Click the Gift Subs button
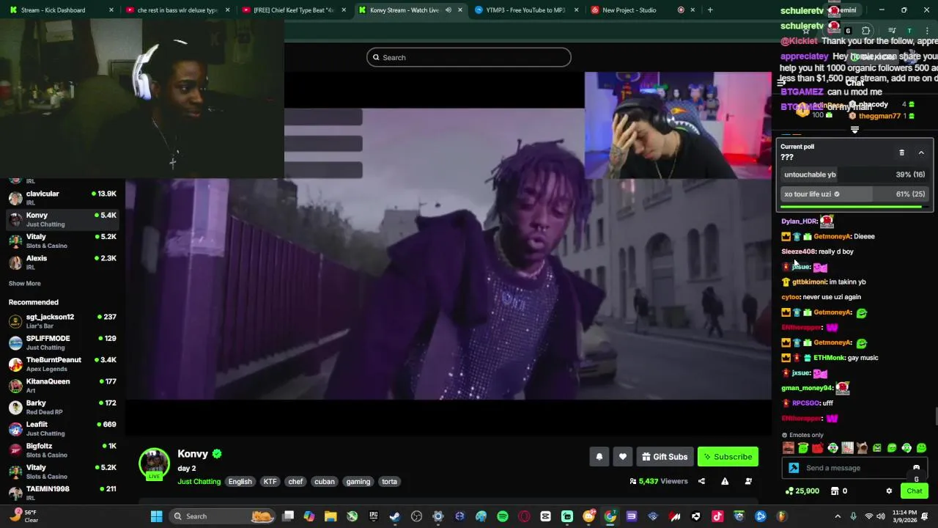The width and height of the screenshot is (938, 528). coord(665,457)
